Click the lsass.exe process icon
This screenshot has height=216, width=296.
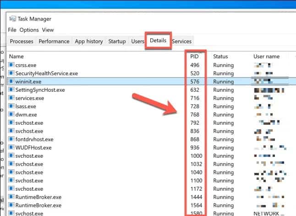(11, 106)
